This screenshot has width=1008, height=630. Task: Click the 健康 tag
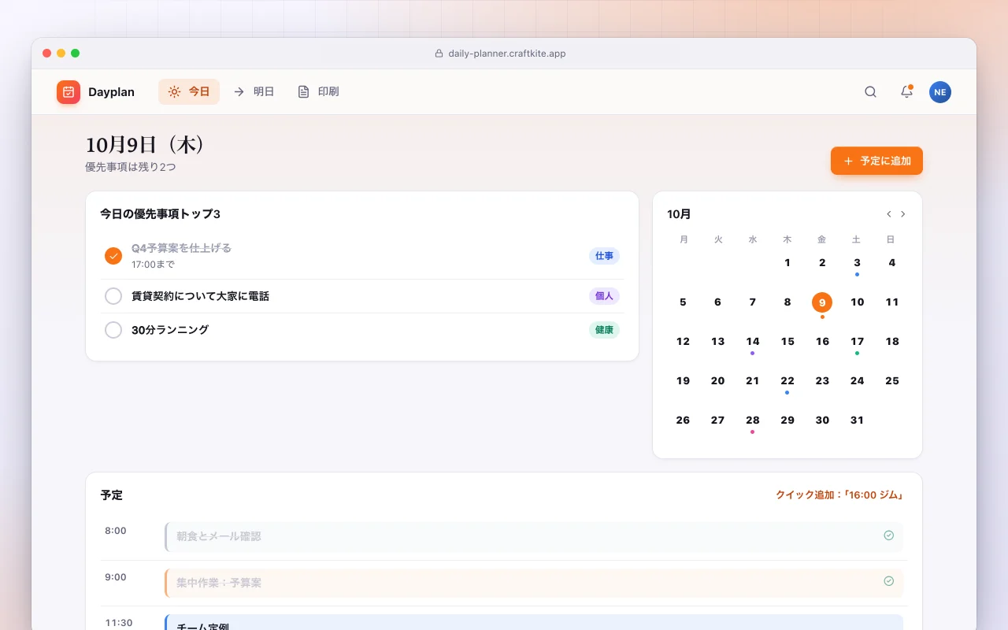[604, 330]
